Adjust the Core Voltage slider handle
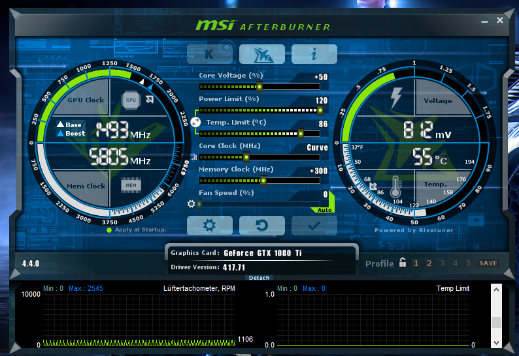519x356 pixels. click(x=260, y=87)
